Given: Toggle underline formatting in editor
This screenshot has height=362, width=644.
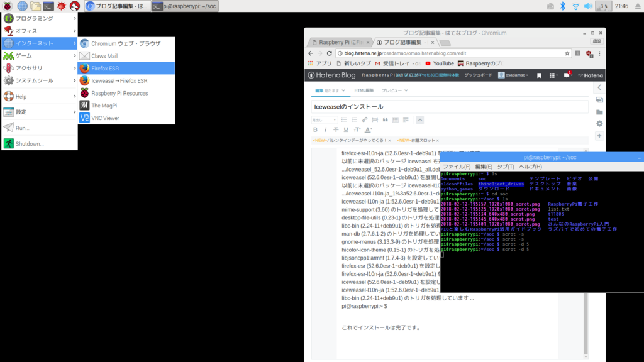Looking at the screenshot, I should click(x=346, y=129).
